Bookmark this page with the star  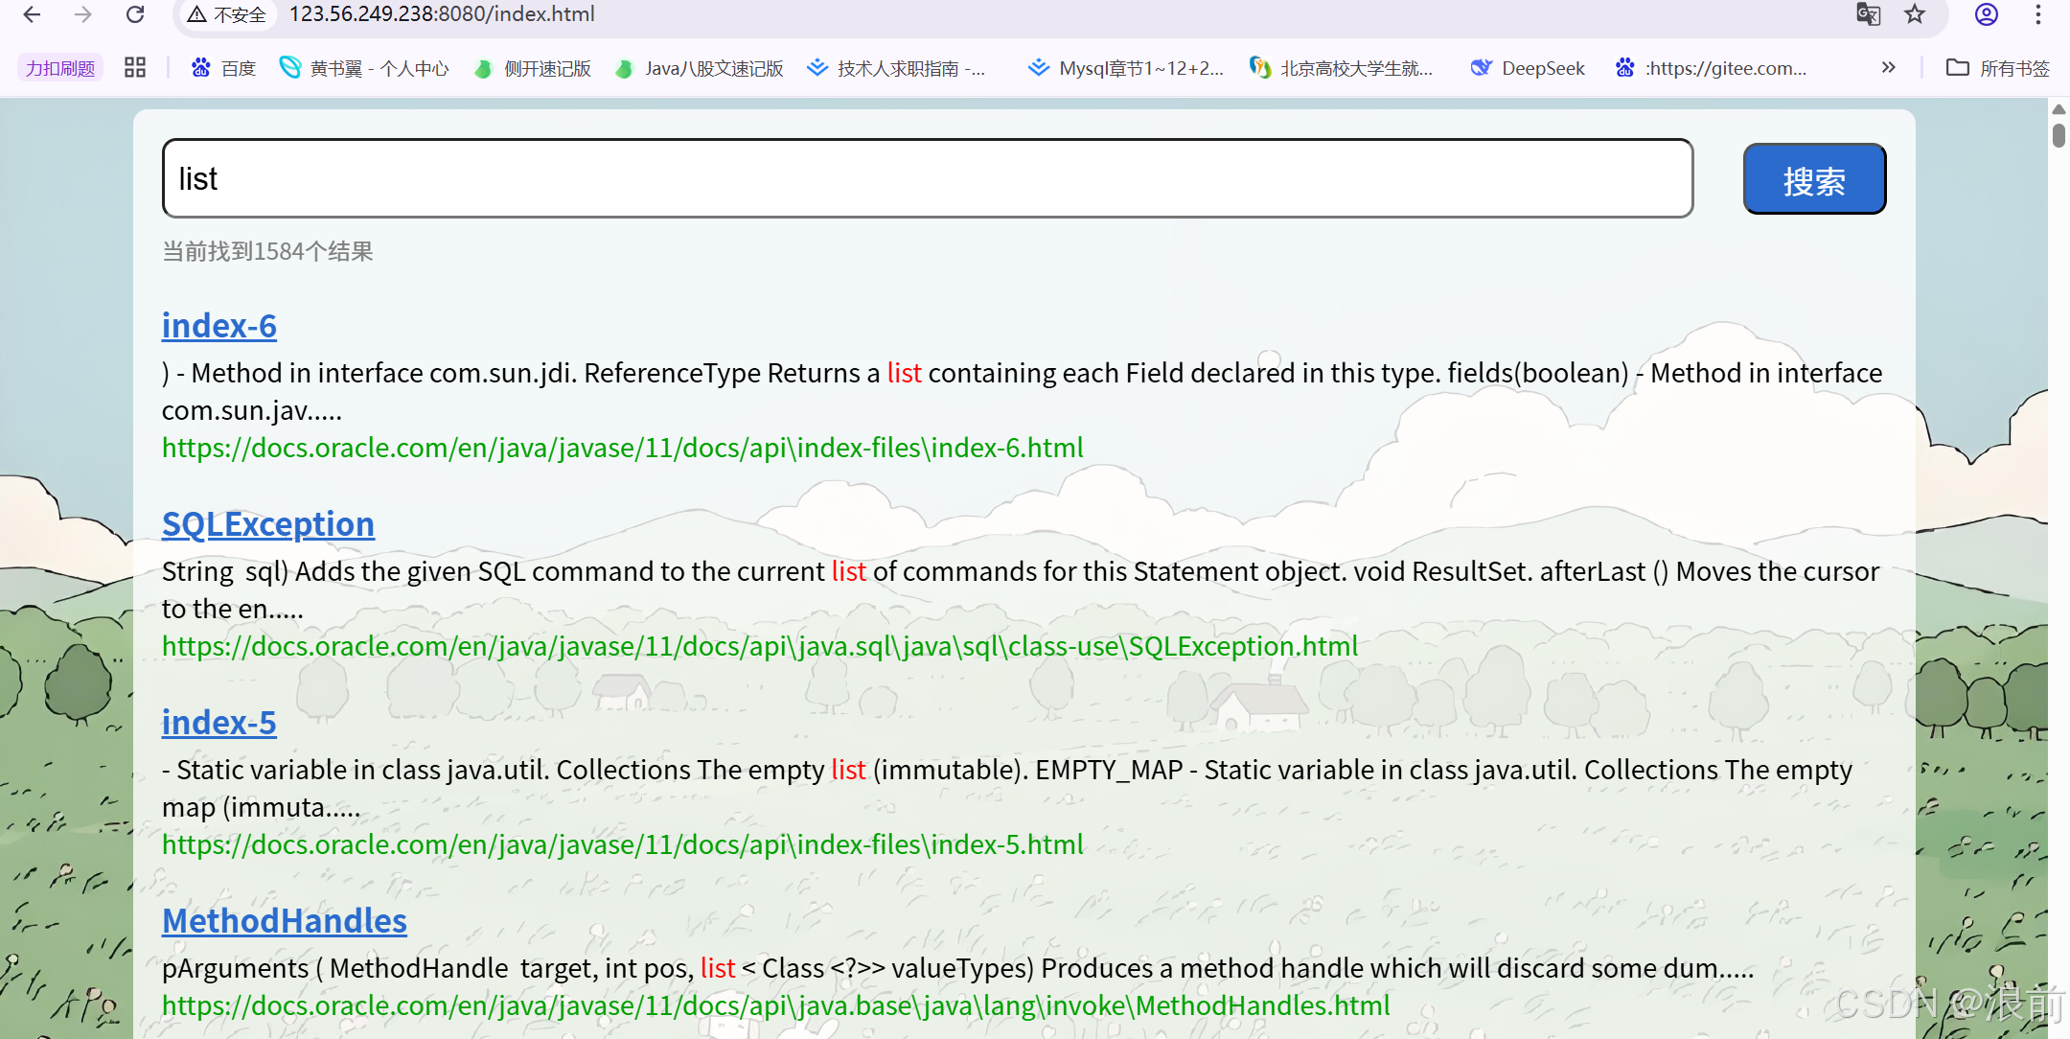click(x=1915, y=14)
